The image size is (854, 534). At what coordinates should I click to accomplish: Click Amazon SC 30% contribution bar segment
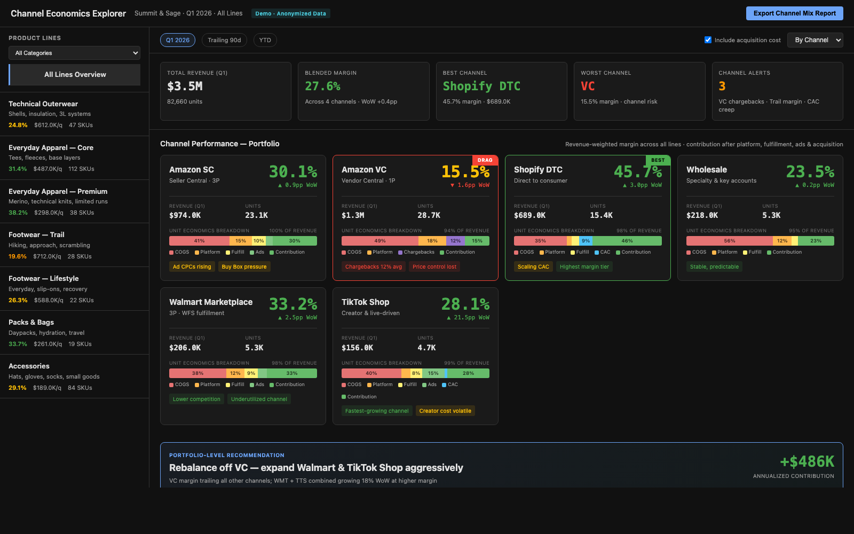295,241
